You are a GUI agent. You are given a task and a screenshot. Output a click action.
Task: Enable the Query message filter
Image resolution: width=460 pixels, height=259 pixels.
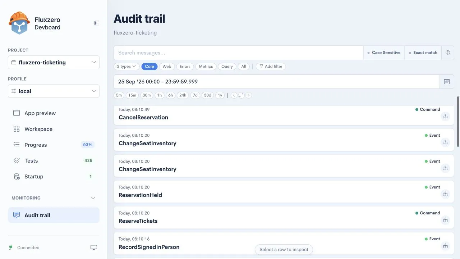point(227,67)
